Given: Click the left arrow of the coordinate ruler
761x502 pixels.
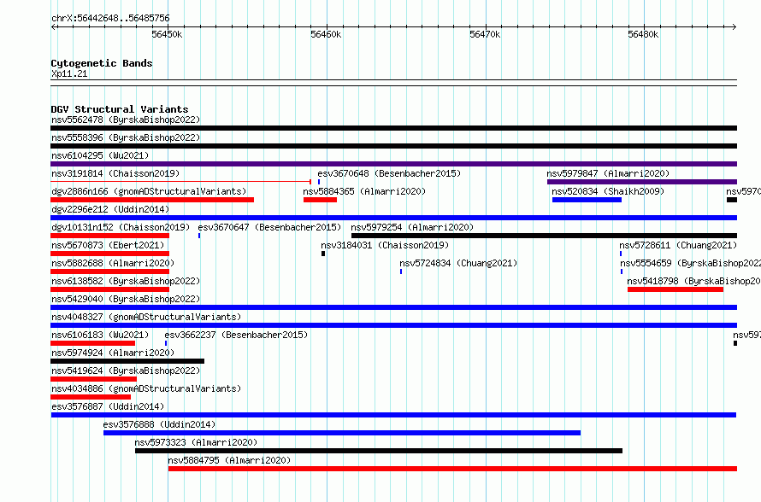Looking at the screenshot, I should click(53, 27).
